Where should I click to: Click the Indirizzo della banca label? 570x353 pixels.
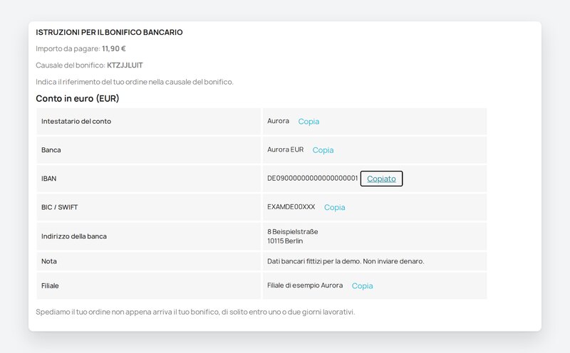tap(74, 236)
